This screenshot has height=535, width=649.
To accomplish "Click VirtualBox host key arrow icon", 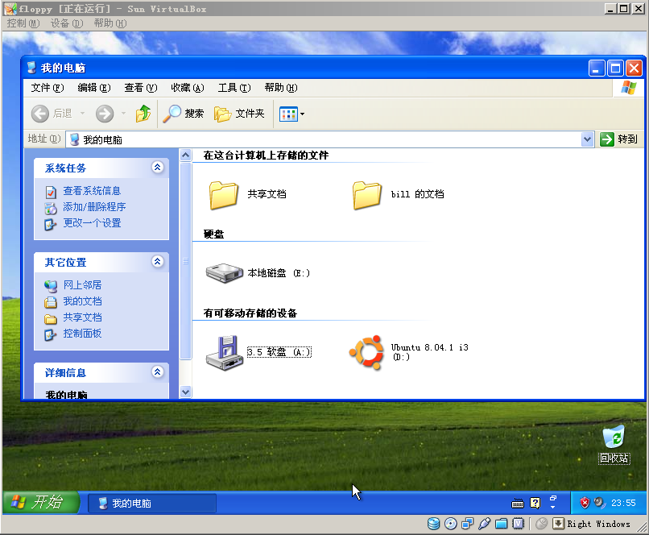I will (558, 524).
